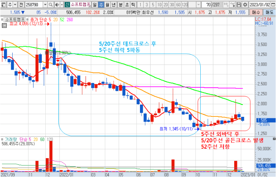The image size is (276, 177).
Task: Click the 최우선 best quote label
Action: click(148, 12)
